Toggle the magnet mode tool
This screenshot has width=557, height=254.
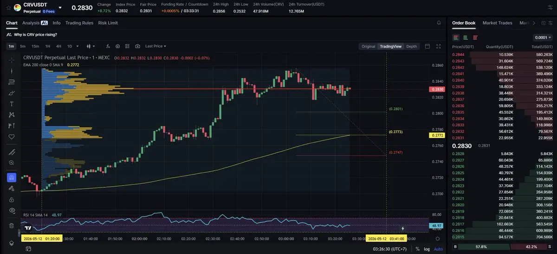pyautogui.click(x=12, y=178)
